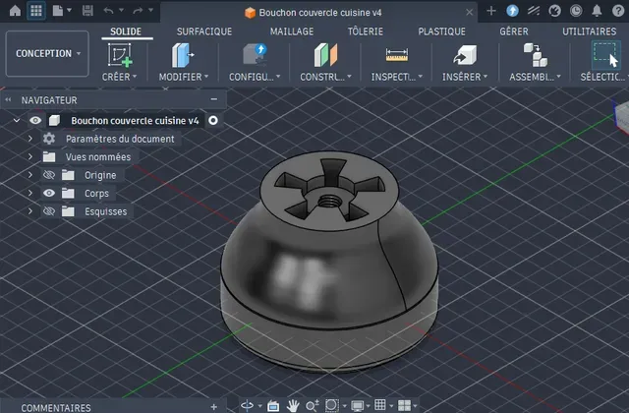
Task: Add a comment with the plus button
Action: (214, 407)
